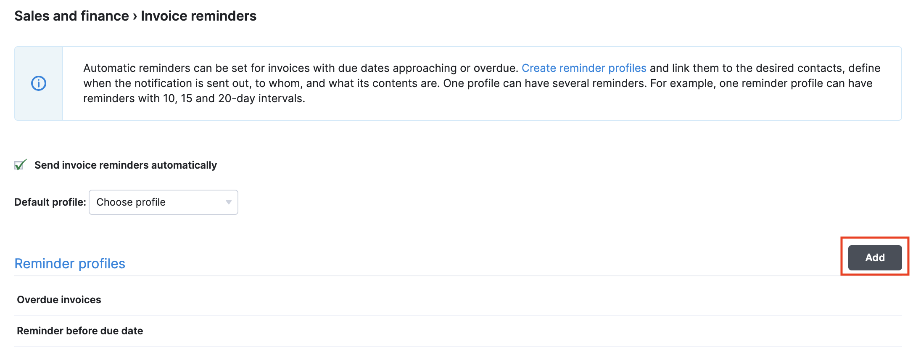Click the Reminder profiles heading
Screen dimensions: 913x360
pyautogui.click(x=70, y=263)
